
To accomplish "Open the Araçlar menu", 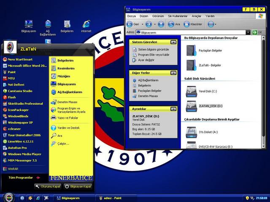I will 197,16.
